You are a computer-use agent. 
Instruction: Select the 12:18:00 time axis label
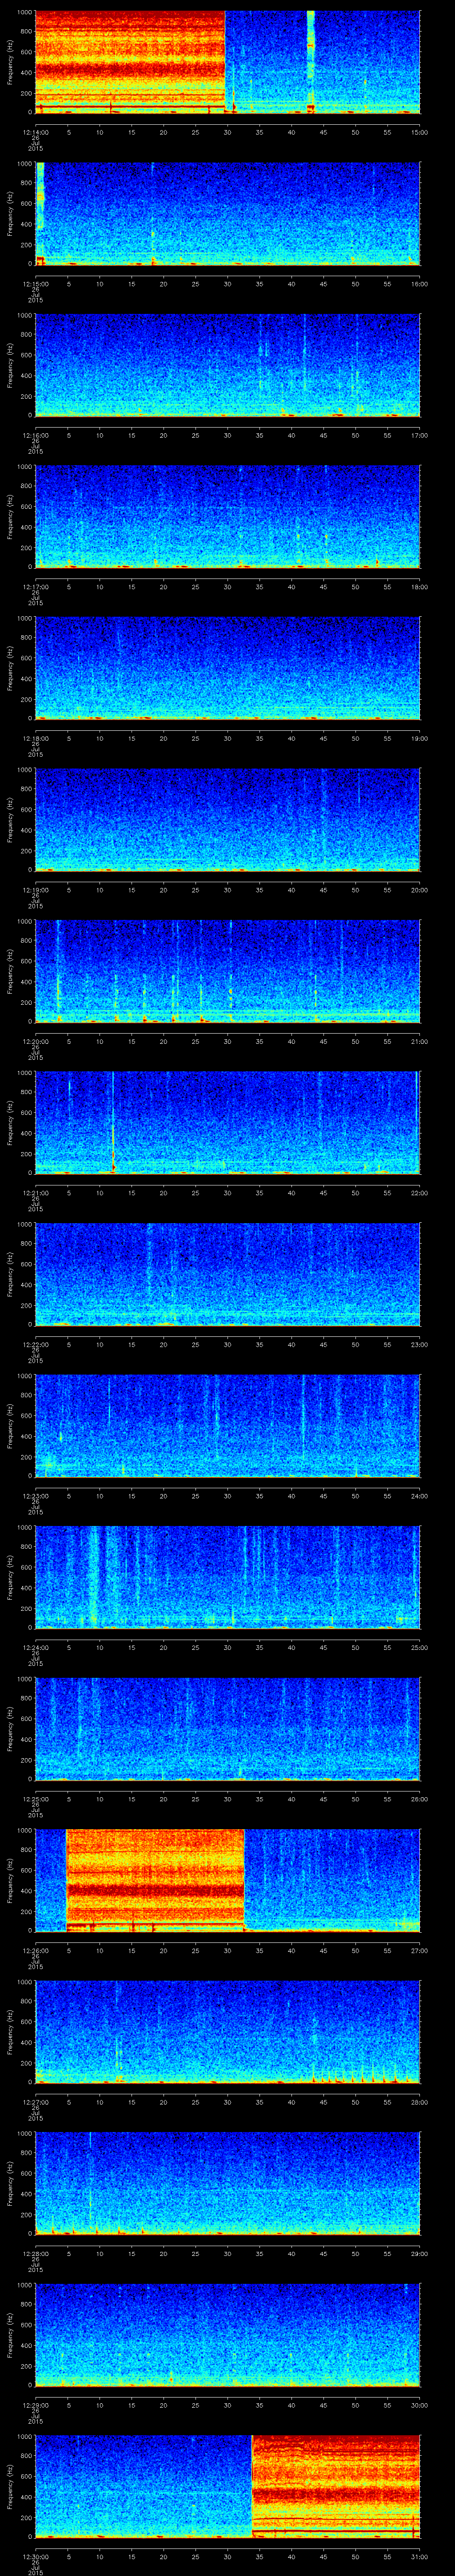coord(35,738)
